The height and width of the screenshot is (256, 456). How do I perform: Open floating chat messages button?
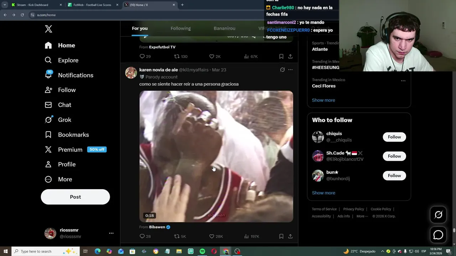click(438, 235)
